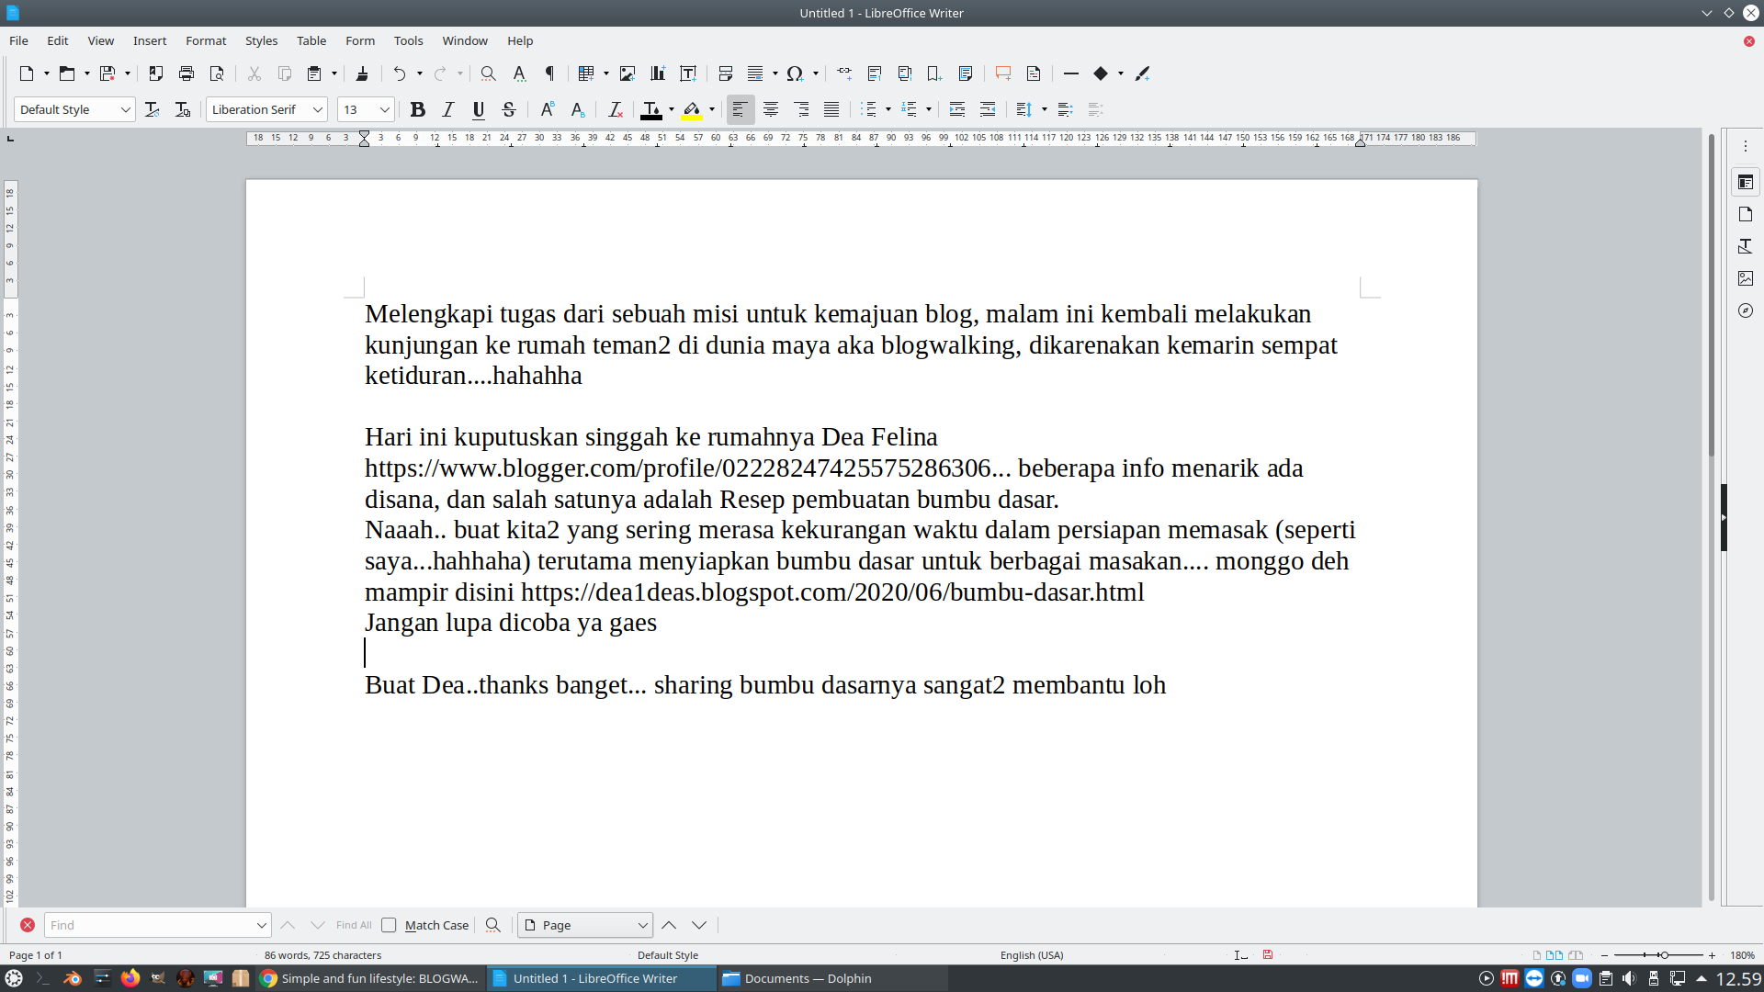Enable the Match Case checkbox
The width and height of the screenshot is (1764, 992).
pos(390,925)
